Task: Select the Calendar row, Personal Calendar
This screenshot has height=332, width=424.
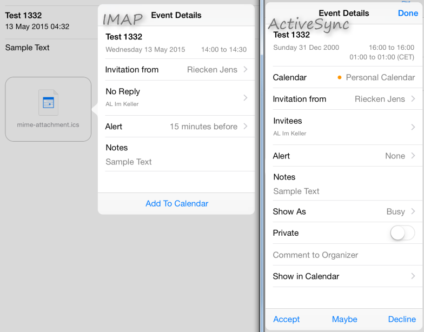Action: (344, 77)
